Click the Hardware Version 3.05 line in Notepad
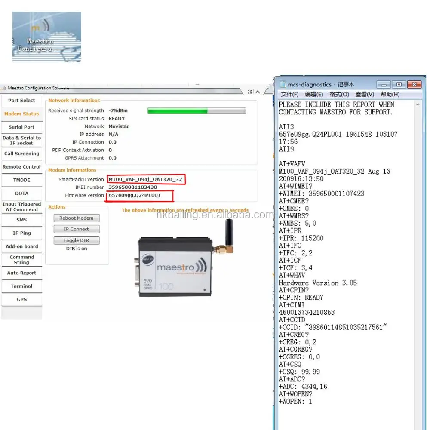The width and height of the screenshot is (430, 430). [318, 283]
